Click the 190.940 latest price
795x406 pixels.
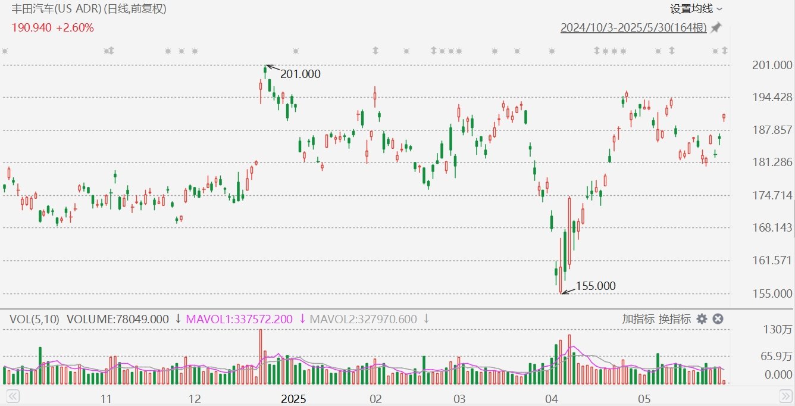(32, 27)
